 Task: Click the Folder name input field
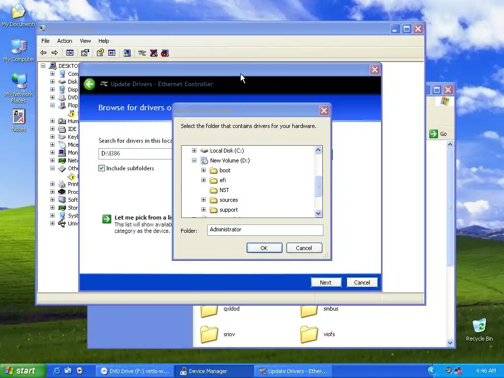pos(265,229)
